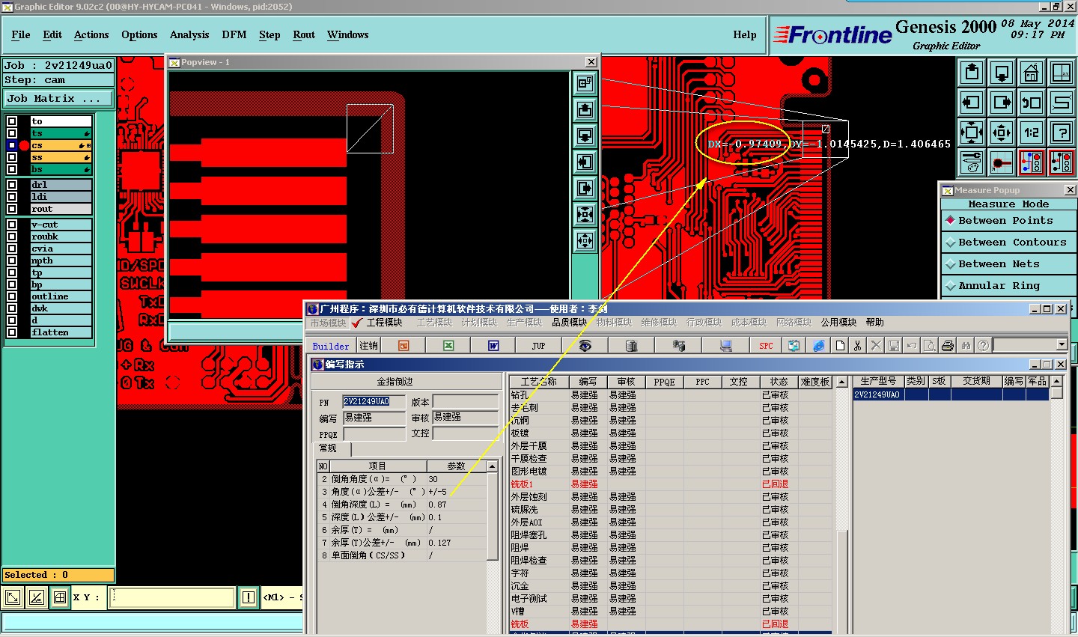Screen dimensions: 1078x637
Task: Open the Rout menu
Action: tap(304, 35)
